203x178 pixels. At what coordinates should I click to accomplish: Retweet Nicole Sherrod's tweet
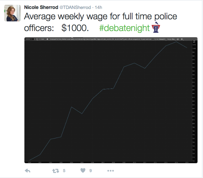click(x=56, y=171)
